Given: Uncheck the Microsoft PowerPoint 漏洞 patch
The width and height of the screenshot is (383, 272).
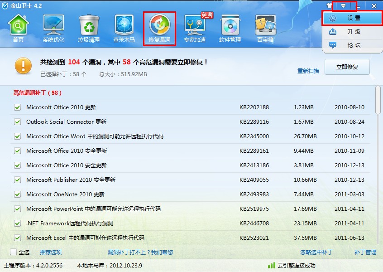Looking at the screenshot, I should tap(17, 209).
